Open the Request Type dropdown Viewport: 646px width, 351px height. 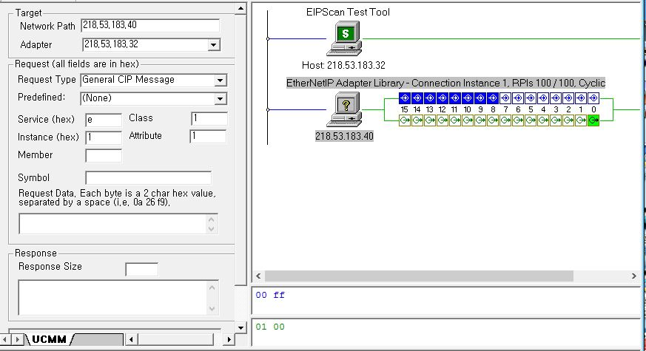coord(221,81)
